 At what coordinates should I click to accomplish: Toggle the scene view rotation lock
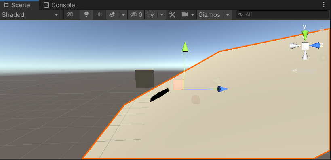322,29
